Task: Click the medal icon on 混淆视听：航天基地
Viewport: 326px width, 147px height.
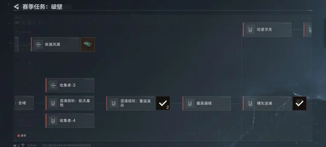Action: (53, 103)
